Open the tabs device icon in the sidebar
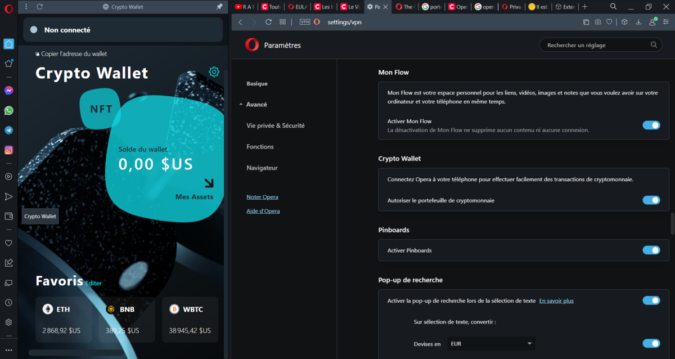Screen dimensions: 675x359 click(x=8, y=282)
